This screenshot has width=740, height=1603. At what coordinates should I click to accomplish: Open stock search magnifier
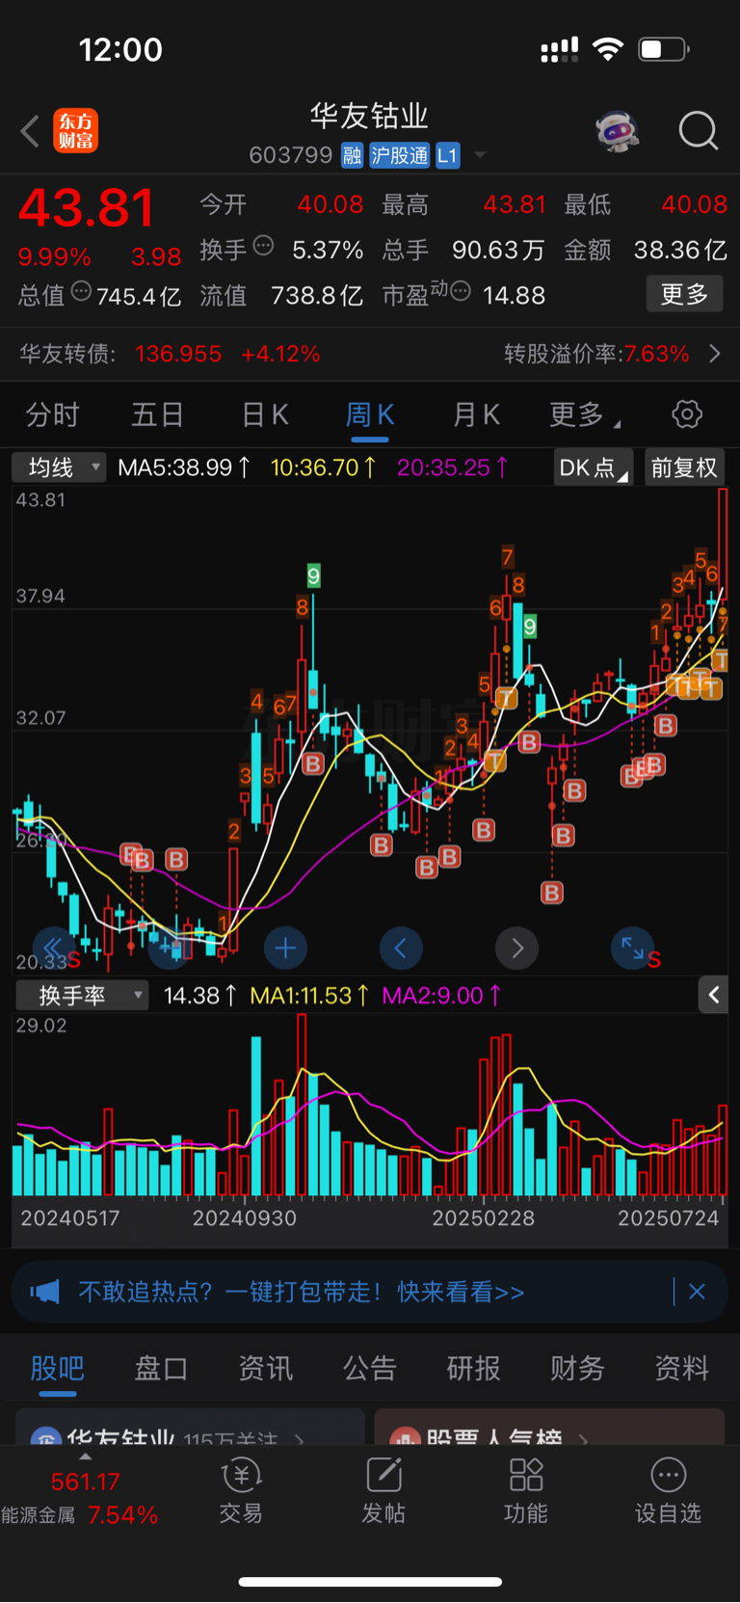click(x=699, y=131)
